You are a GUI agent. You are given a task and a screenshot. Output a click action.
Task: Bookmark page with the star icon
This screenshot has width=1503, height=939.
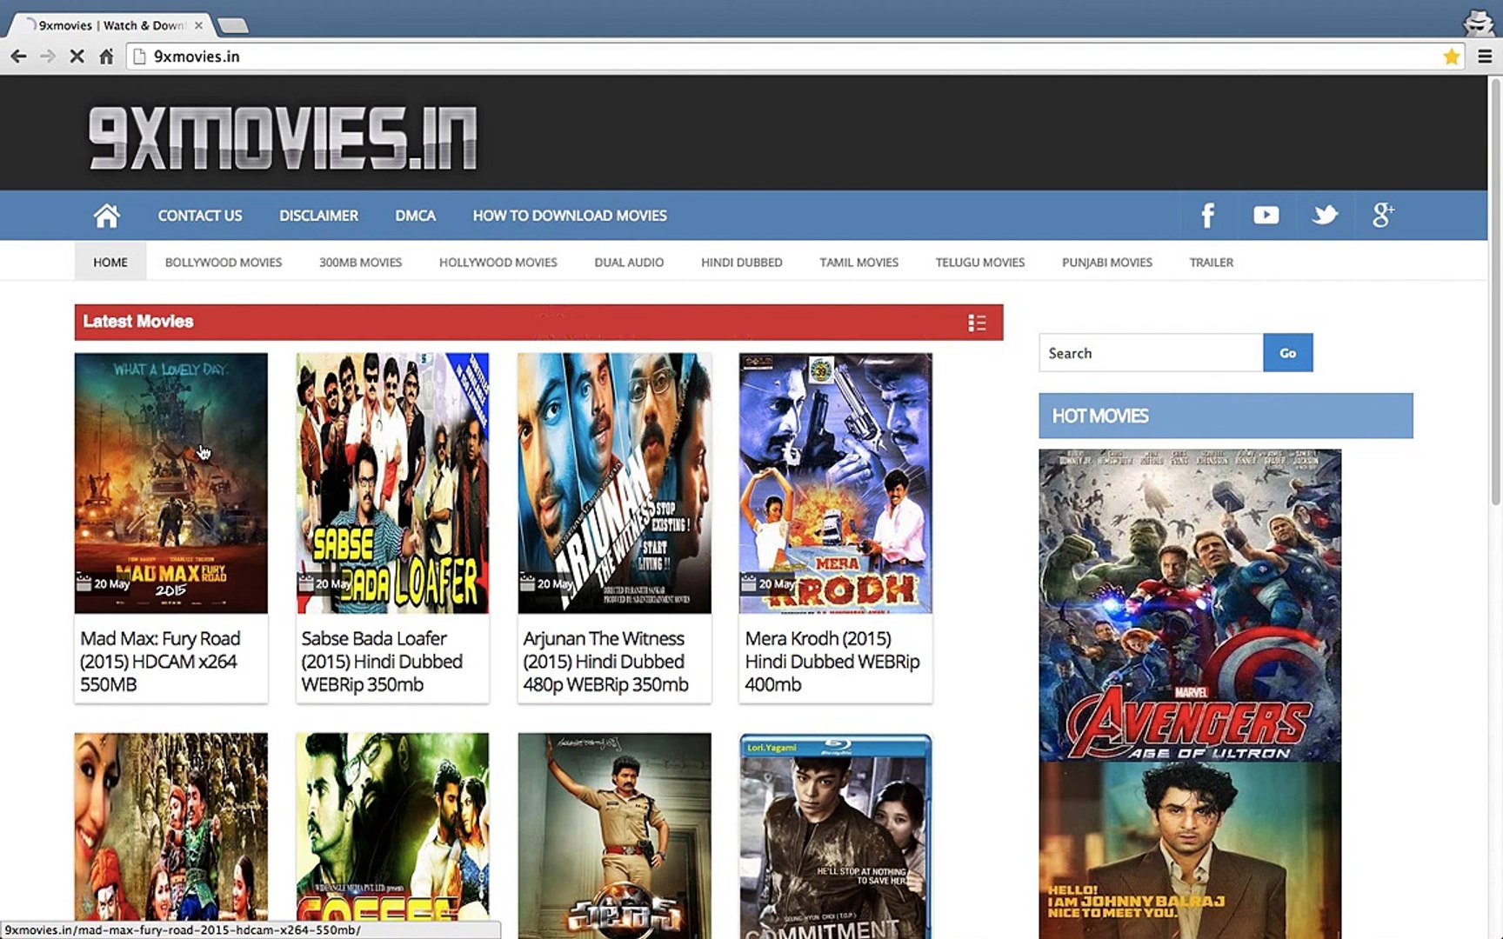click(1451, 57)
